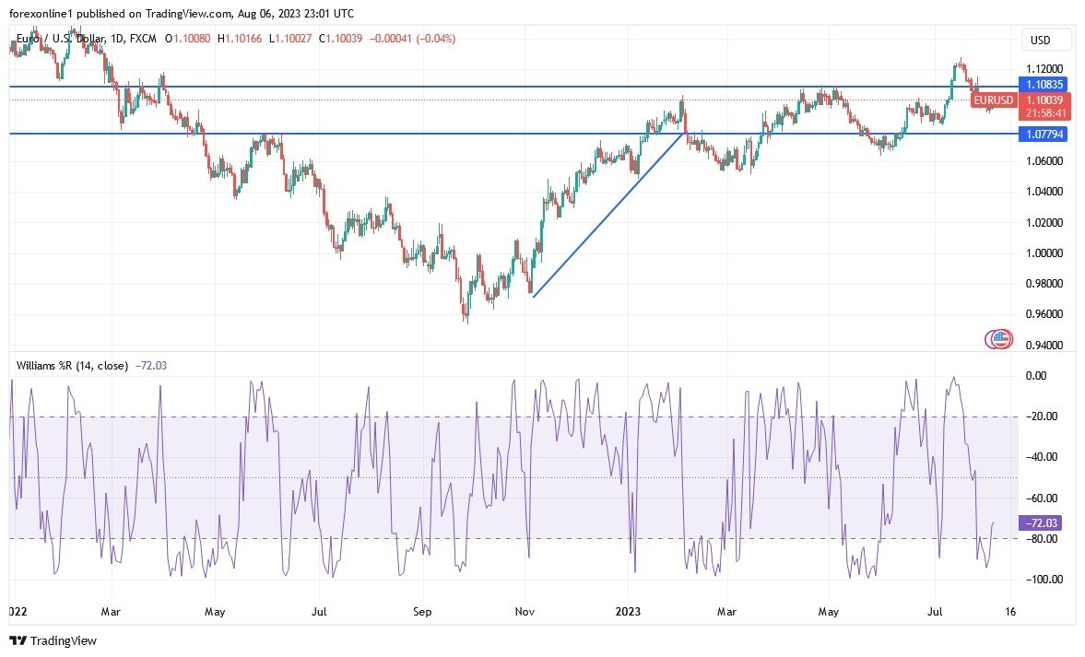The height and width of the screenshot is (657, 1085).
Task: Click the Williams %R (14, close) indicator label
Action: point(72,365)
